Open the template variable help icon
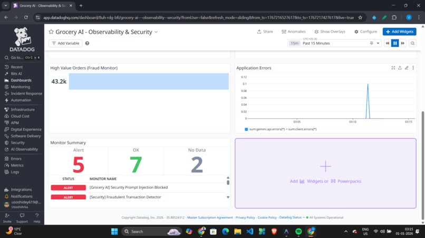 click(x=88, y=43)
